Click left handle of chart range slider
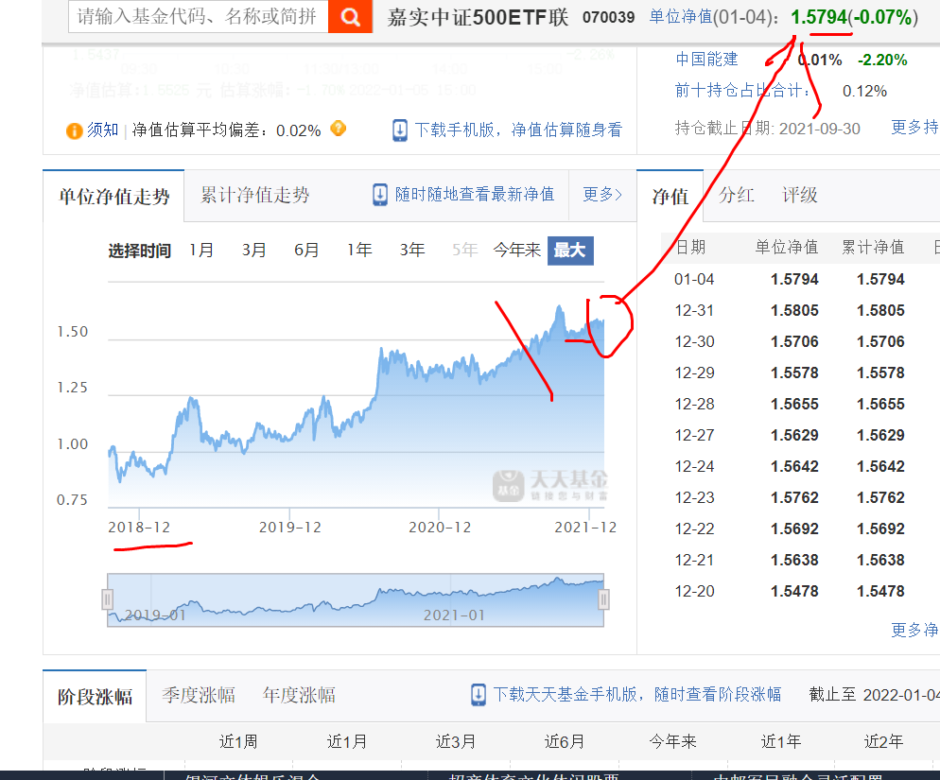The image size is (940, 780). (x=107, y=598)
